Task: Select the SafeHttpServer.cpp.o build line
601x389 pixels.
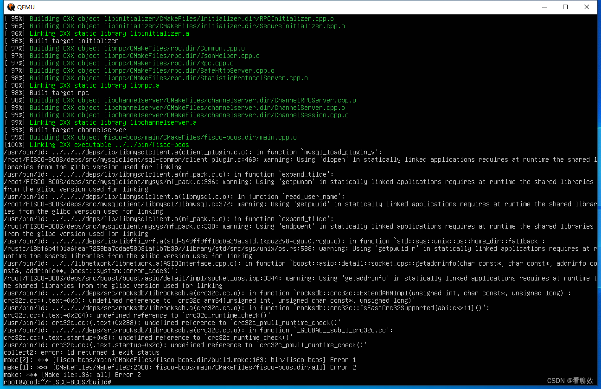Action: tap(139, 70)
